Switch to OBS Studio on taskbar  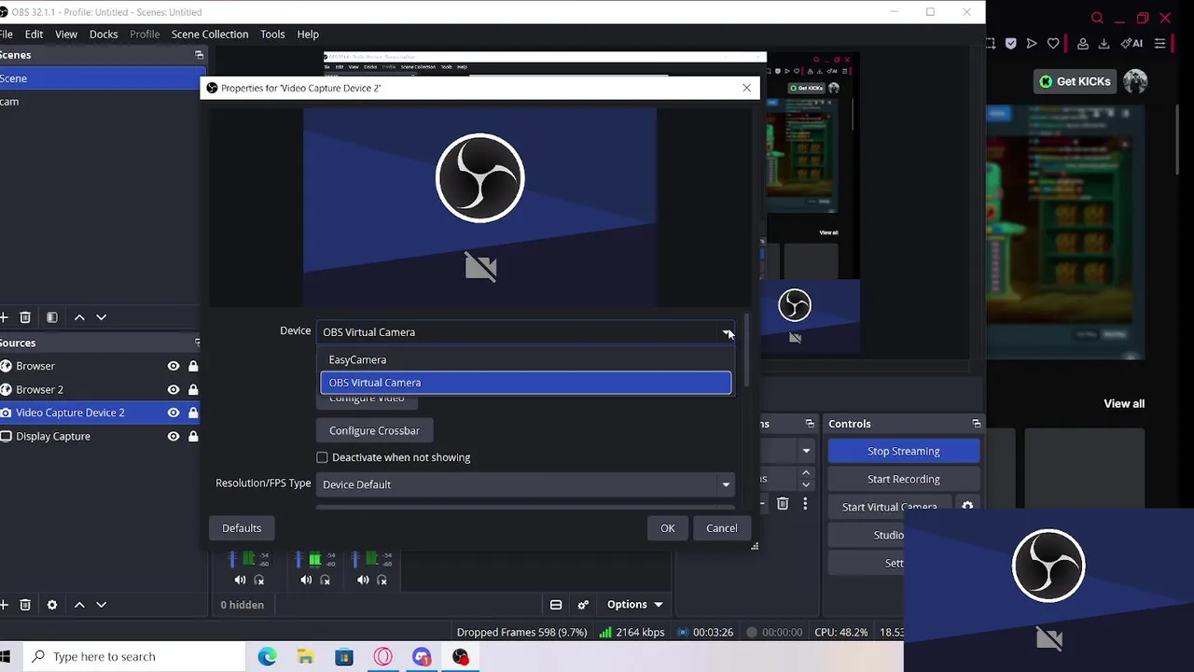[461, 657]
